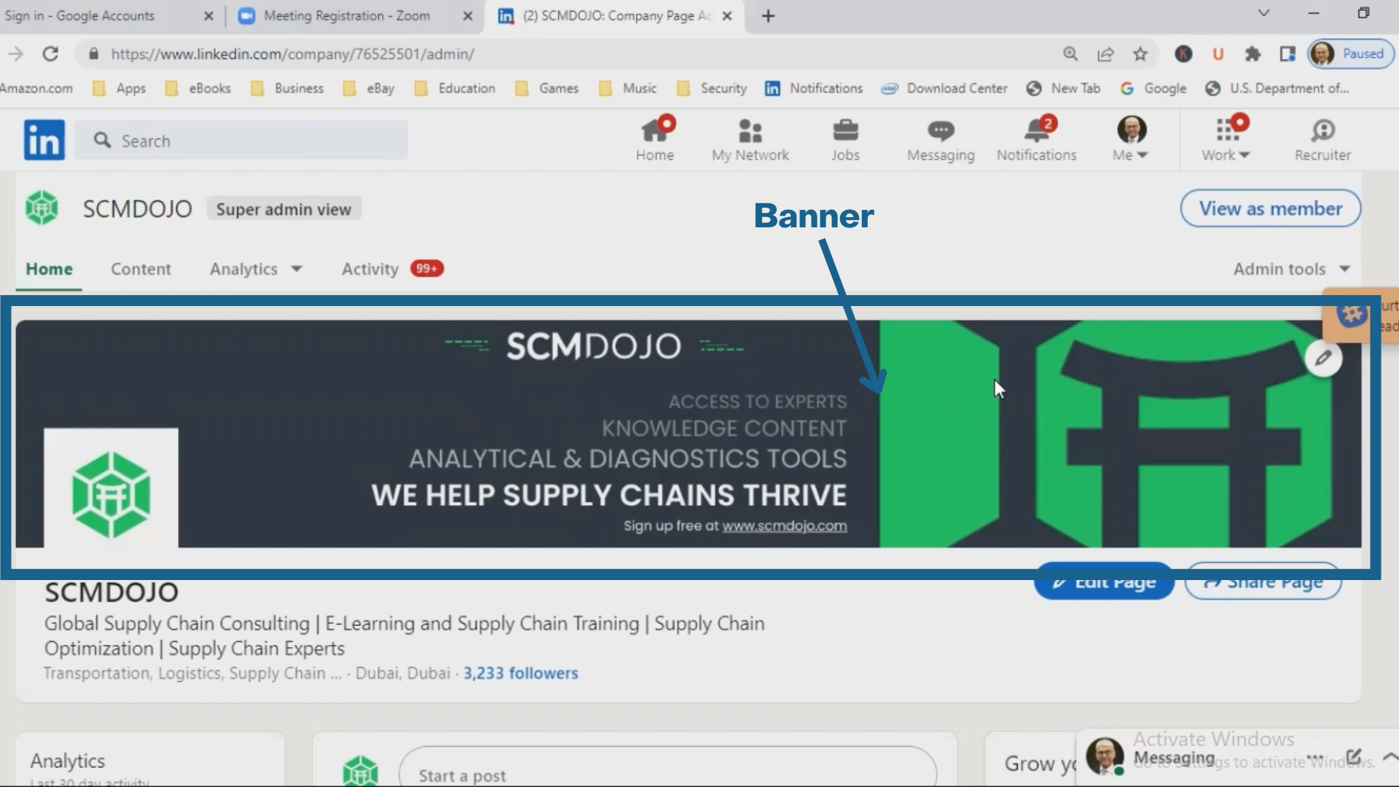Expand the Analytics dropdown

coord(255,269)
